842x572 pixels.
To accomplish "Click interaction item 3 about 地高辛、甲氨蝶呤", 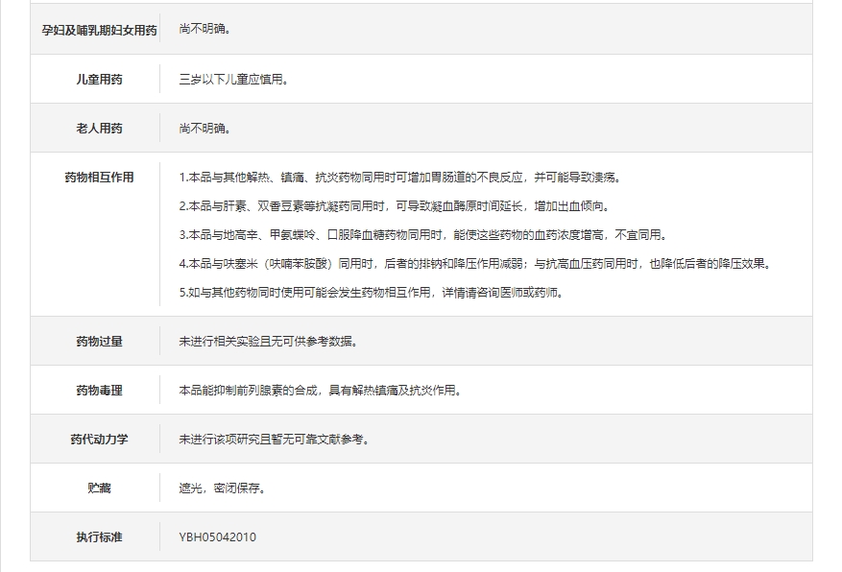I will [422, 235].
